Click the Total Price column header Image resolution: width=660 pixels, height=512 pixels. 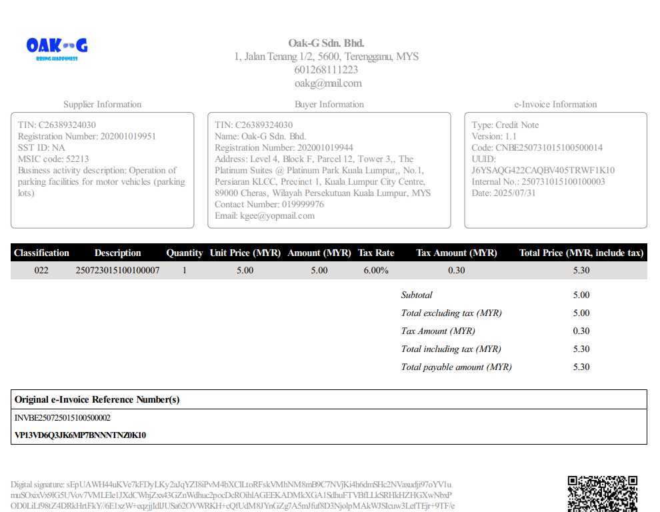(x=581, y=253)
